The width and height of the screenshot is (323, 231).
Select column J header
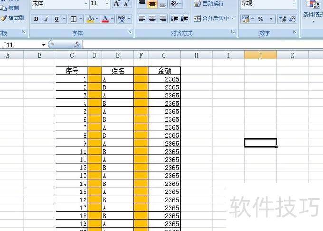point(260,55)
